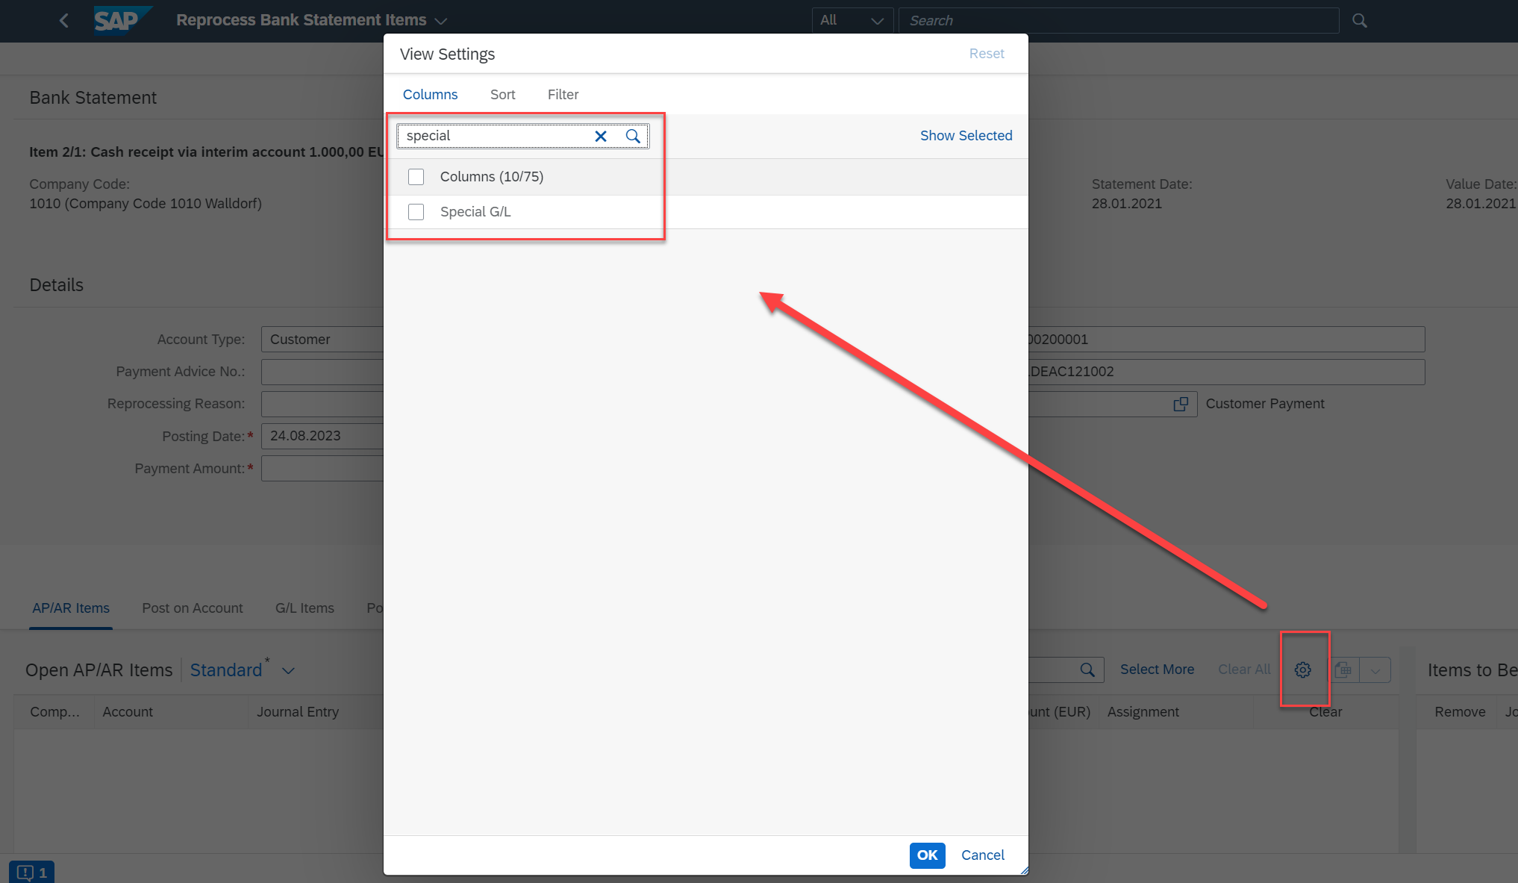Viewport: 1518px width, 883px height.
Task: Click Show Selected link
Action: [x=966, y=136]
